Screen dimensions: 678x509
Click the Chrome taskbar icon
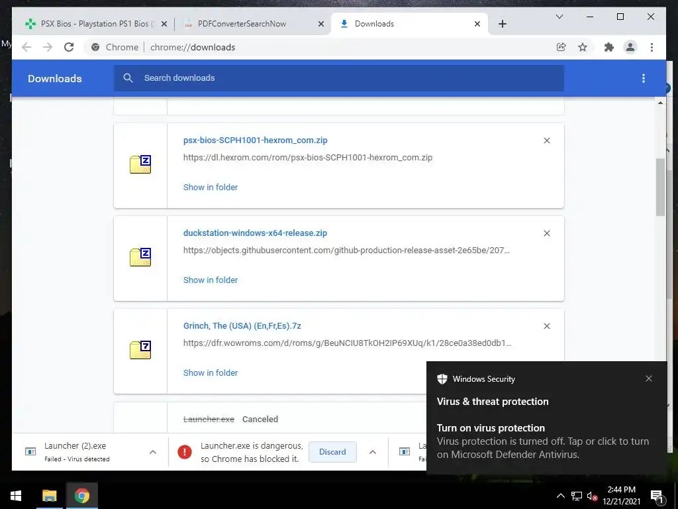[81, 496]
